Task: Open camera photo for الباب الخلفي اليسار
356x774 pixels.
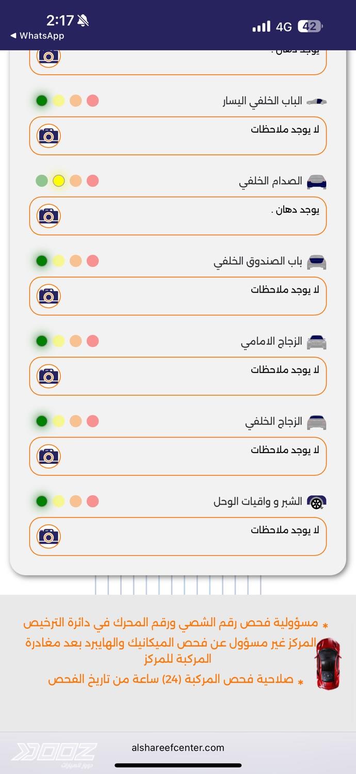Action: (x=48, y=136)
